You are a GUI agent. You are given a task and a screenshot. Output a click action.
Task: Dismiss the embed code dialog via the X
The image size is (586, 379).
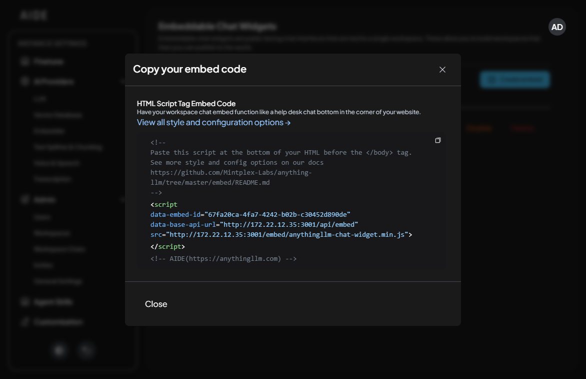click(x=442, y=70)
